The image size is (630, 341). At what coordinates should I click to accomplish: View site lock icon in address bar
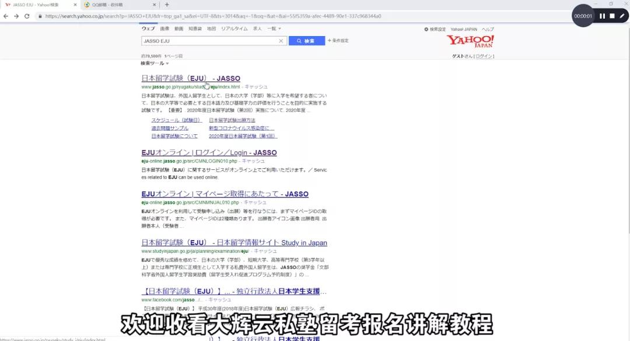pos(40,16)
